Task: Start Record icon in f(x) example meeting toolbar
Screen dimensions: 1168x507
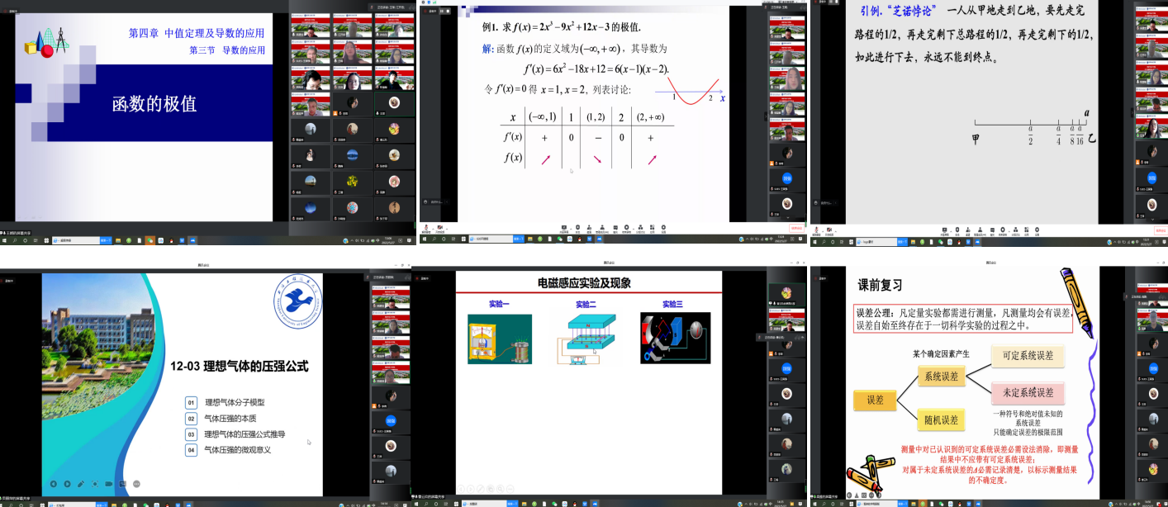Action: (x=628, y=227)
